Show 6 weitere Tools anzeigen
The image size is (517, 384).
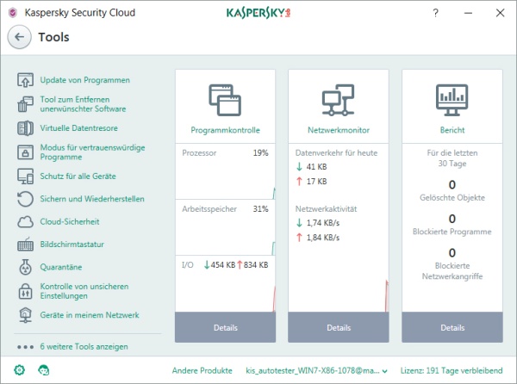[84, 347]
